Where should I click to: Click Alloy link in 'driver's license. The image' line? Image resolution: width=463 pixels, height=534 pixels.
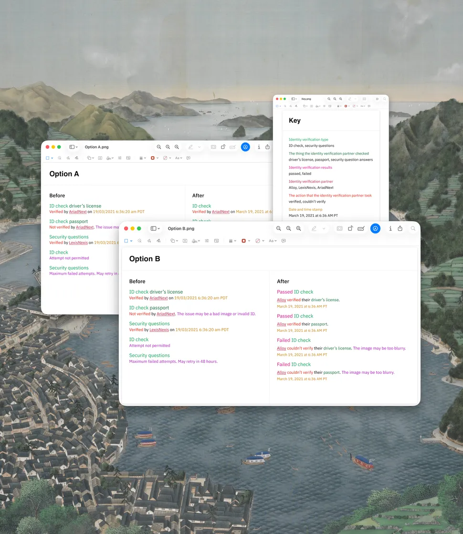point(281,349)
